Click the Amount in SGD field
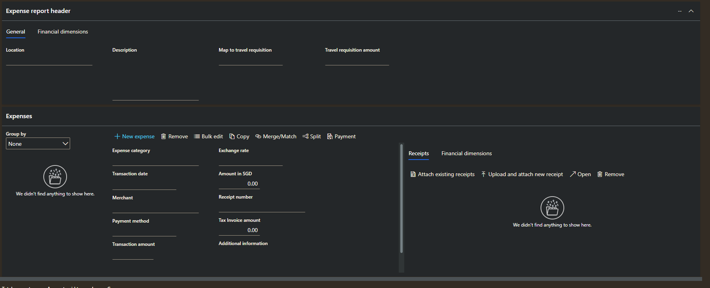The width and height of the screenshot is (710, 288). point(239,184)
